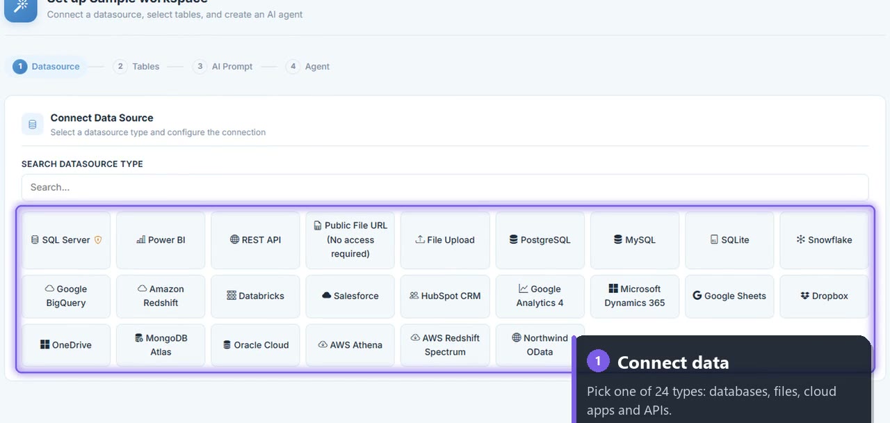The image size is (890, 423).
Task: Click the Dropbox logo icon
Action: click(805, 296)
